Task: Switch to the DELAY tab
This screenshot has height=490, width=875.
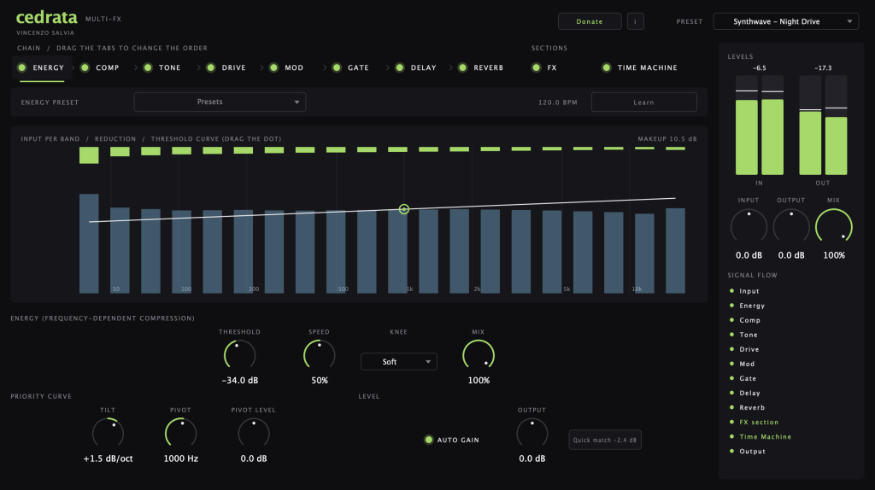Action: click(424, 68)
